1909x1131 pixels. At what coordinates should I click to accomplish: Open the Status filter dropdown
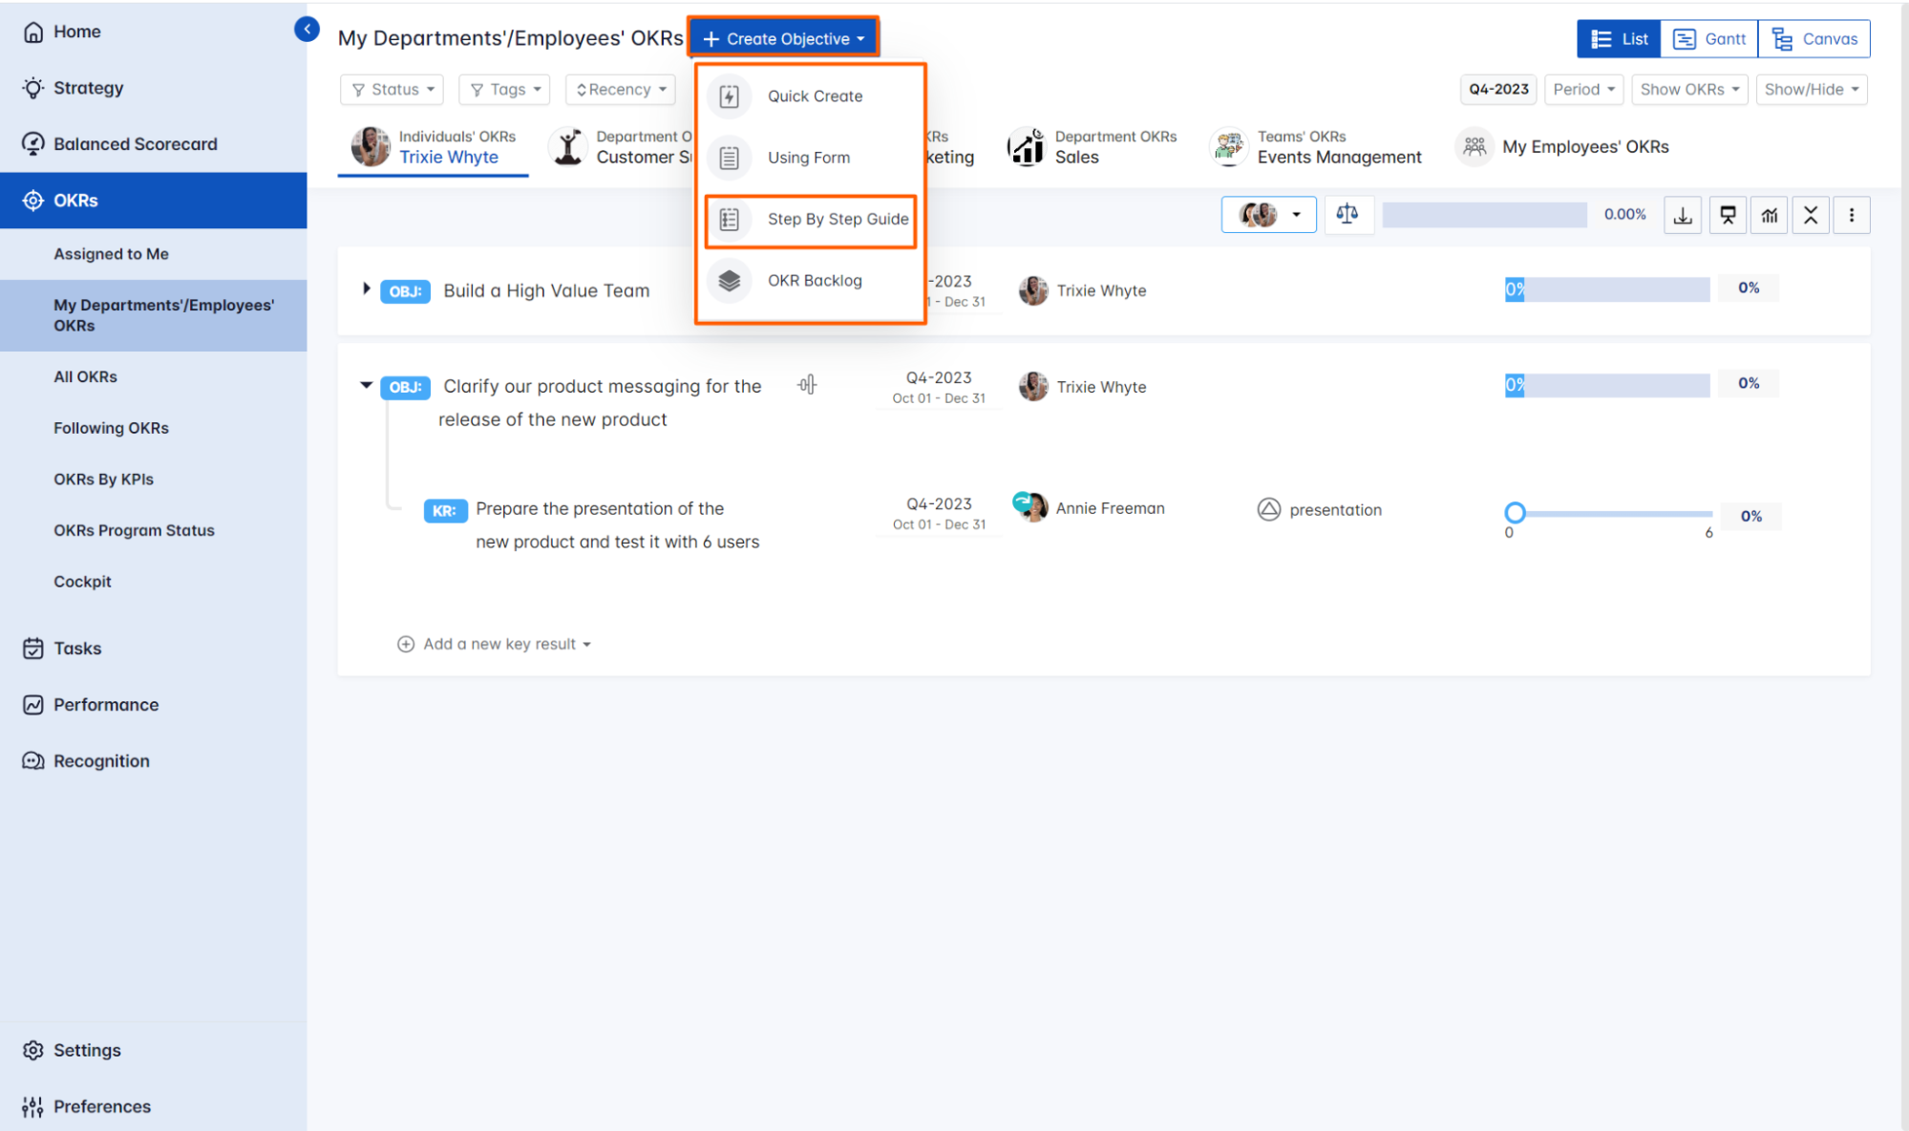point(392,89)
